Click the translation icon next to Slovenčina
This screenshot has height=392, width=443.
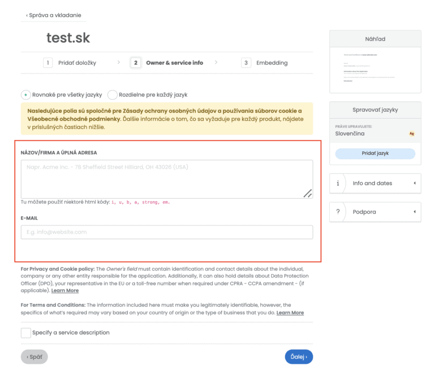pos(412,134)
